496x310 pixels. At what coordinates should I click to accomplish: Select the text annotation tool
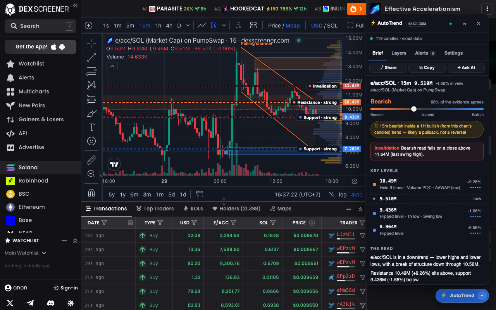click(x=91, y=127)
